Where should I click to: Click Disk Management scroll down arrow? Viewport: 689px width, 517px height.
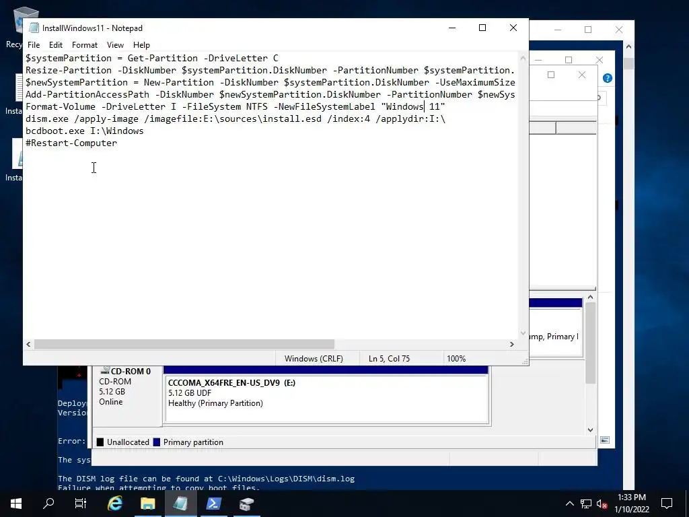click(591, 429)
